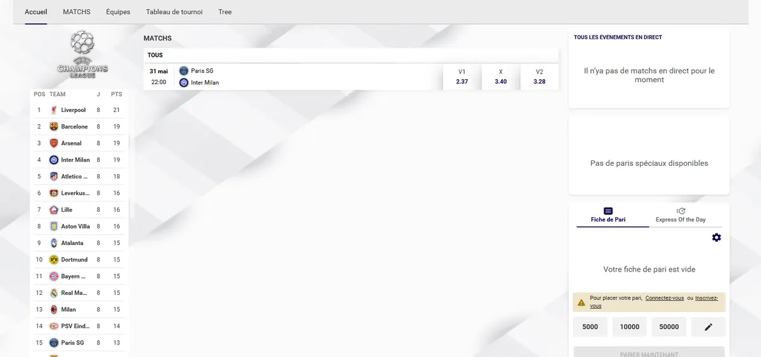This screenshot has height=357, width=761.
Task: Click Atletico's club crest icon
Action: tap(54, 177)
